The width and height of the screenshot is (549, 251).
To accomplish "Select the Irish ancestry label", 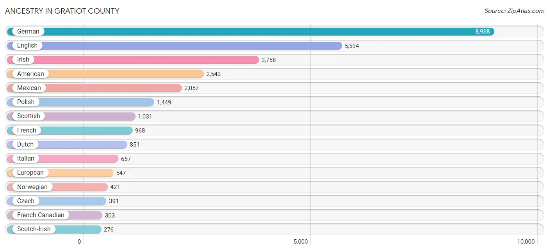I will pyautogui.click(x=23, y=60).
